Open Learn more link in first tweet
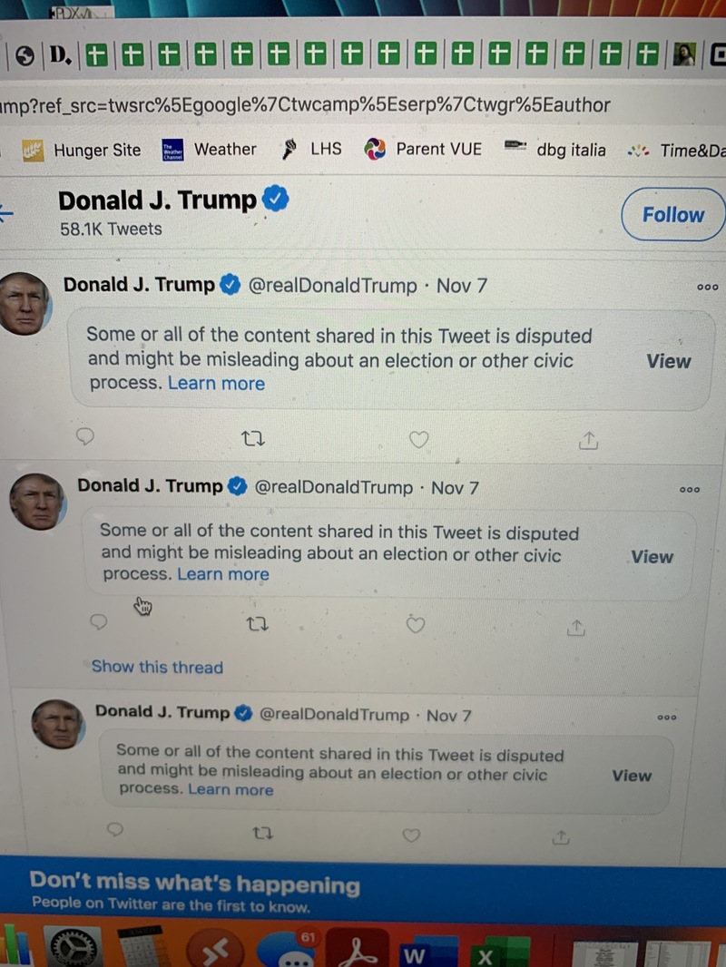The width and height of the screenshot is (726, 967). 216,383
